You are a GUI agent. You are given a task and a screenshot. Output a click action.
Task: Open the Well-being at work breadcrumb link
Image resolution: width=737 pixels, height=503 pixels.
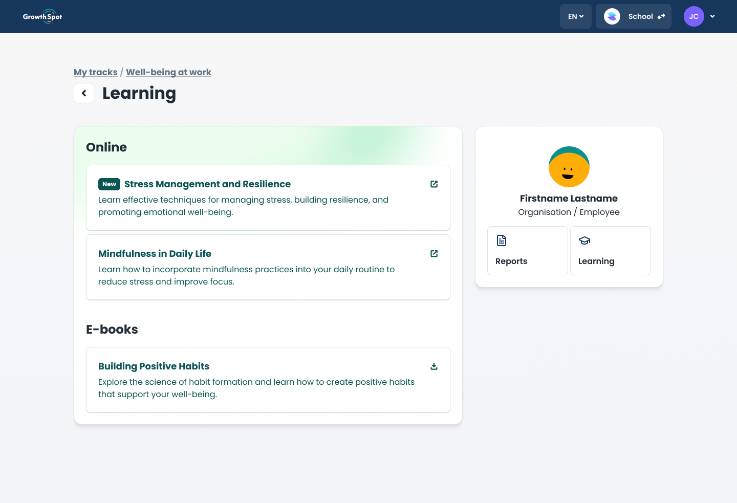168,72
